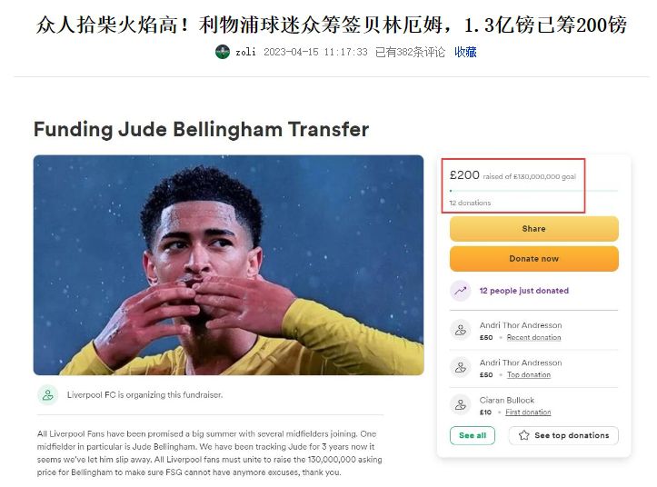
Task: Click the Funding Jude Bellingham Transfer heading
Action: point(201,129)
